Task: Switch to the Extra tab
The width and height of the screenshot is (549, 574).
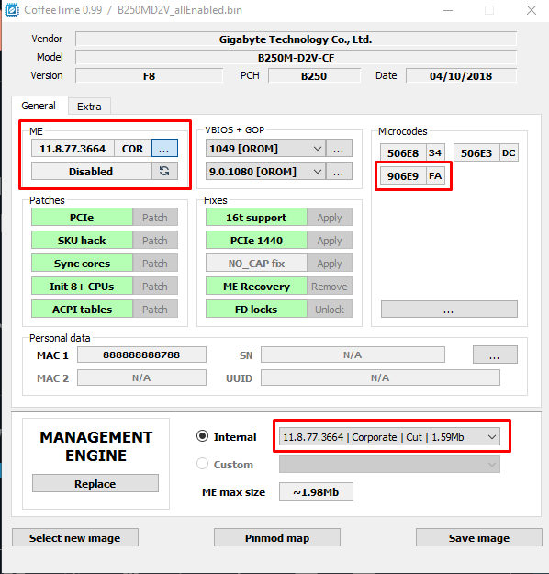Action: 89,107
